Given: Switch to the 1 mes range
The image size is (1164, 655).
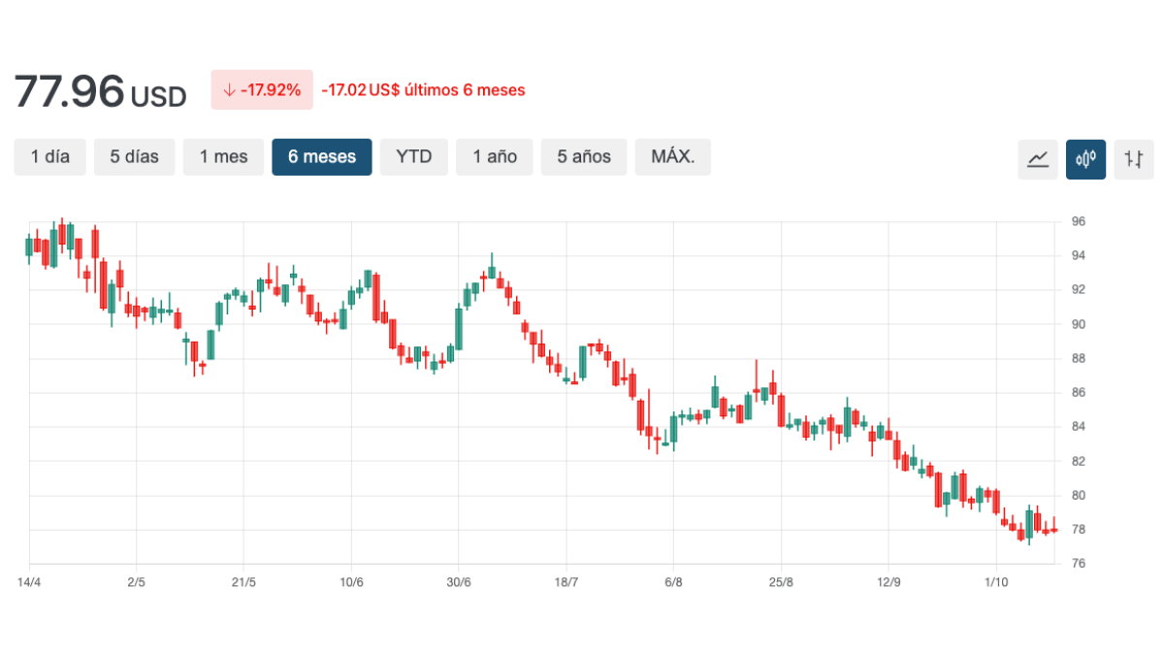Looking at the screenshot, I should point(223,156).
